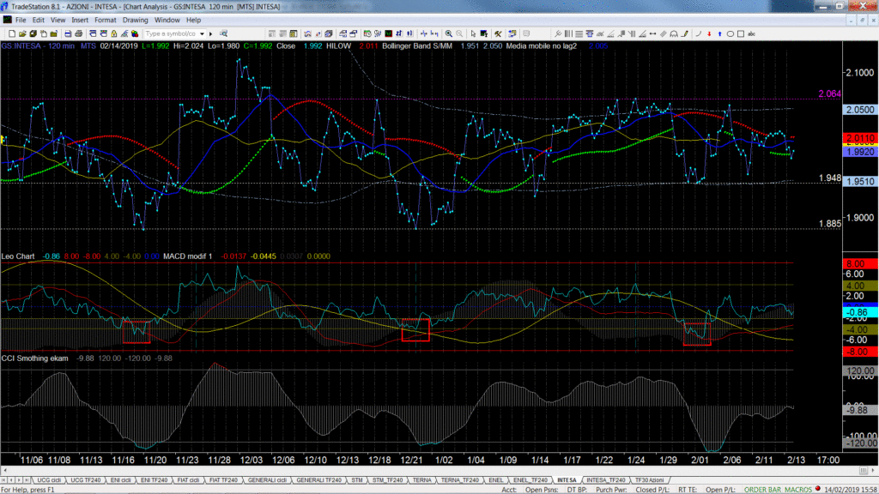Viewport: 879px width, 494px height.
Task: Click the 'CCI Smothing ekam' indicator label
Action: pyautogui.click(x=34, y=358)
